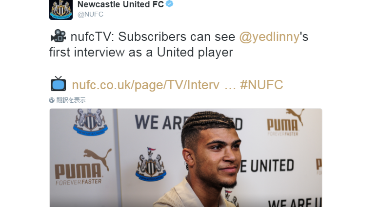Click the blue verified badge checkmark
Screen dimensions: 379x207
pyautogui.click(x=169, y=4)
